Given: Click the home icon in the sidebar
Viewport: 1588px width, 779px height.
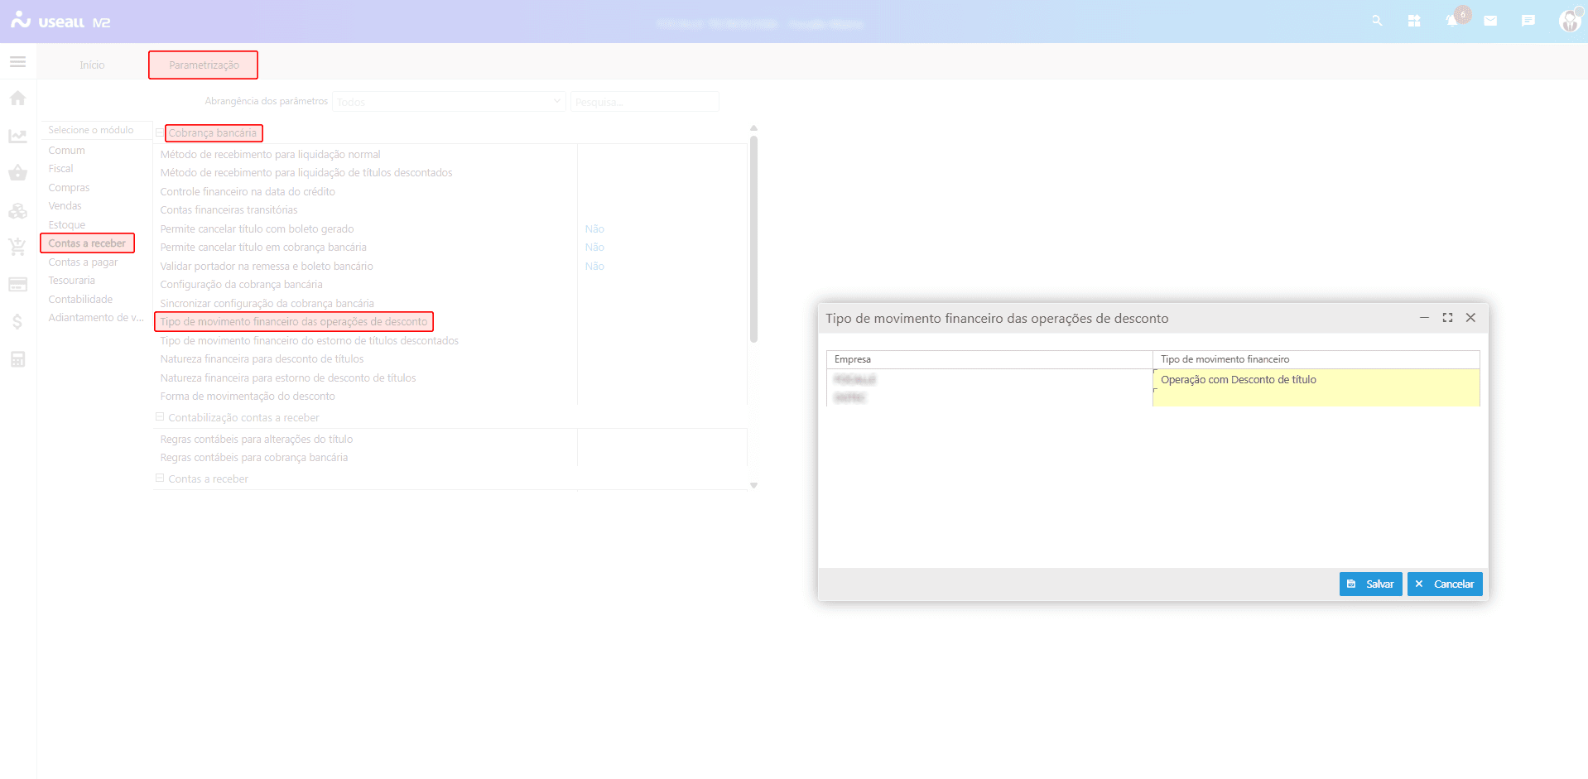Looking at the screenshot, I should point(17,99).
